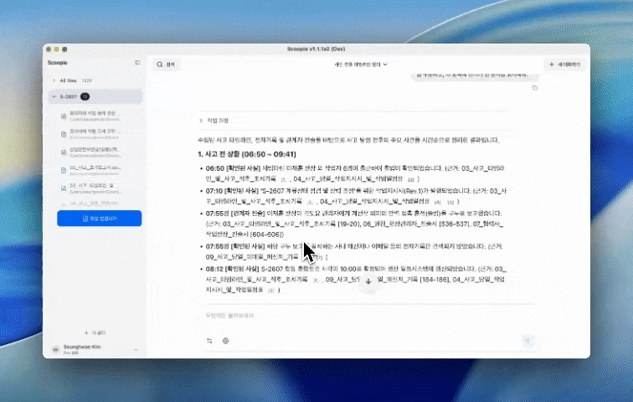Add a new folder in sidebar
This screenshot has width=633, height=402.
pos(95,332)
